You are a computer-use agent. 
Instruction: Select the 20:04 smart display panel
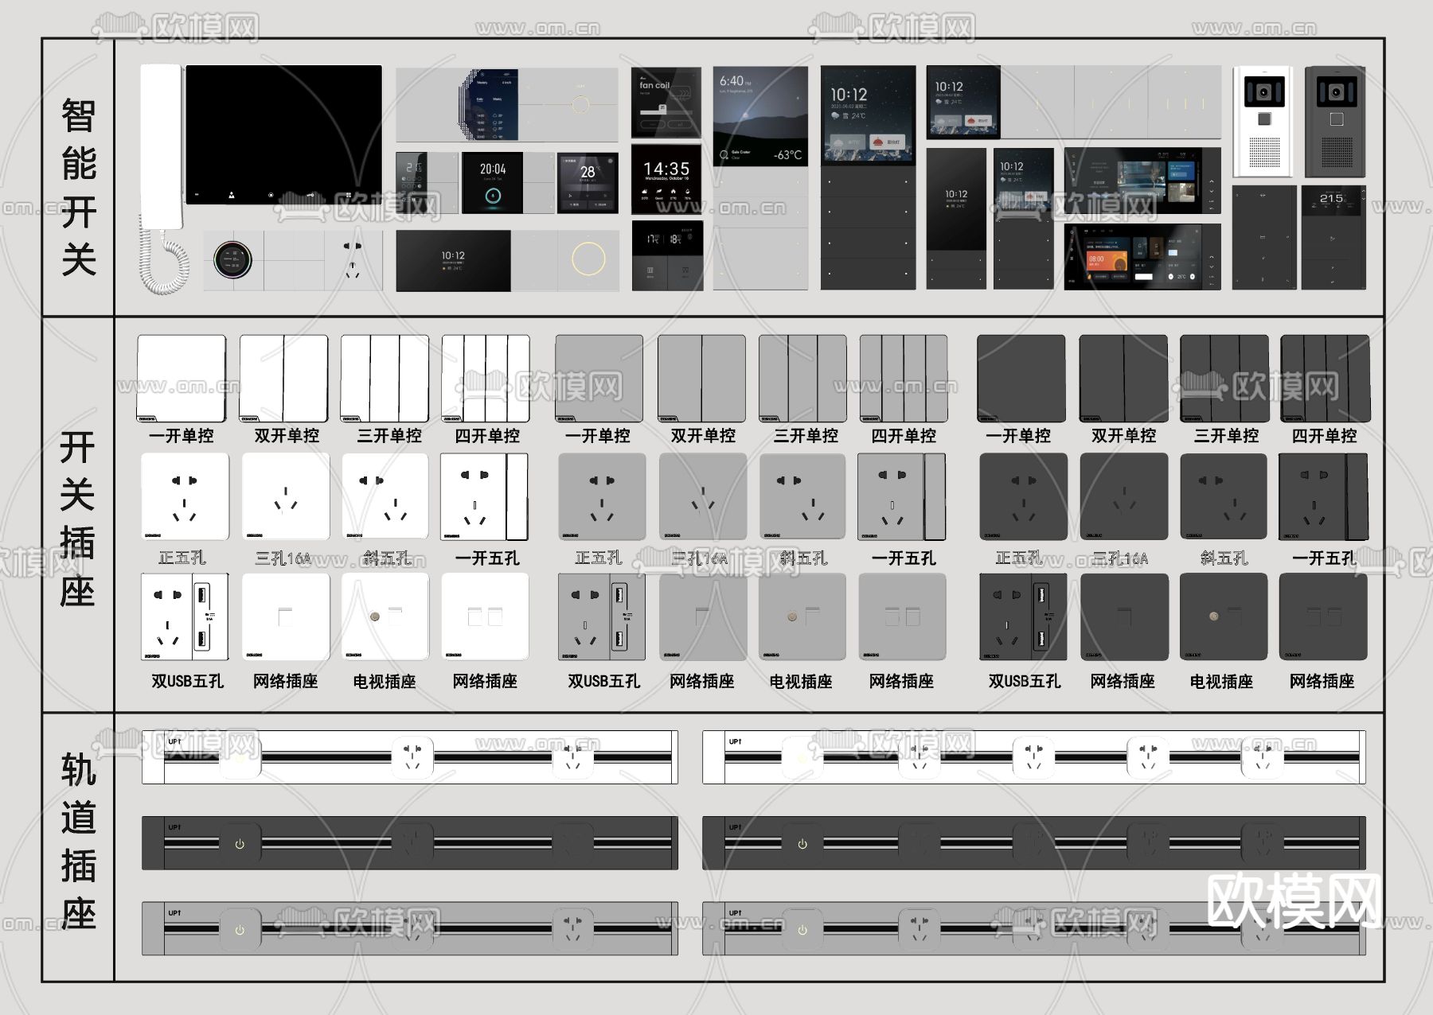[492, 183]
